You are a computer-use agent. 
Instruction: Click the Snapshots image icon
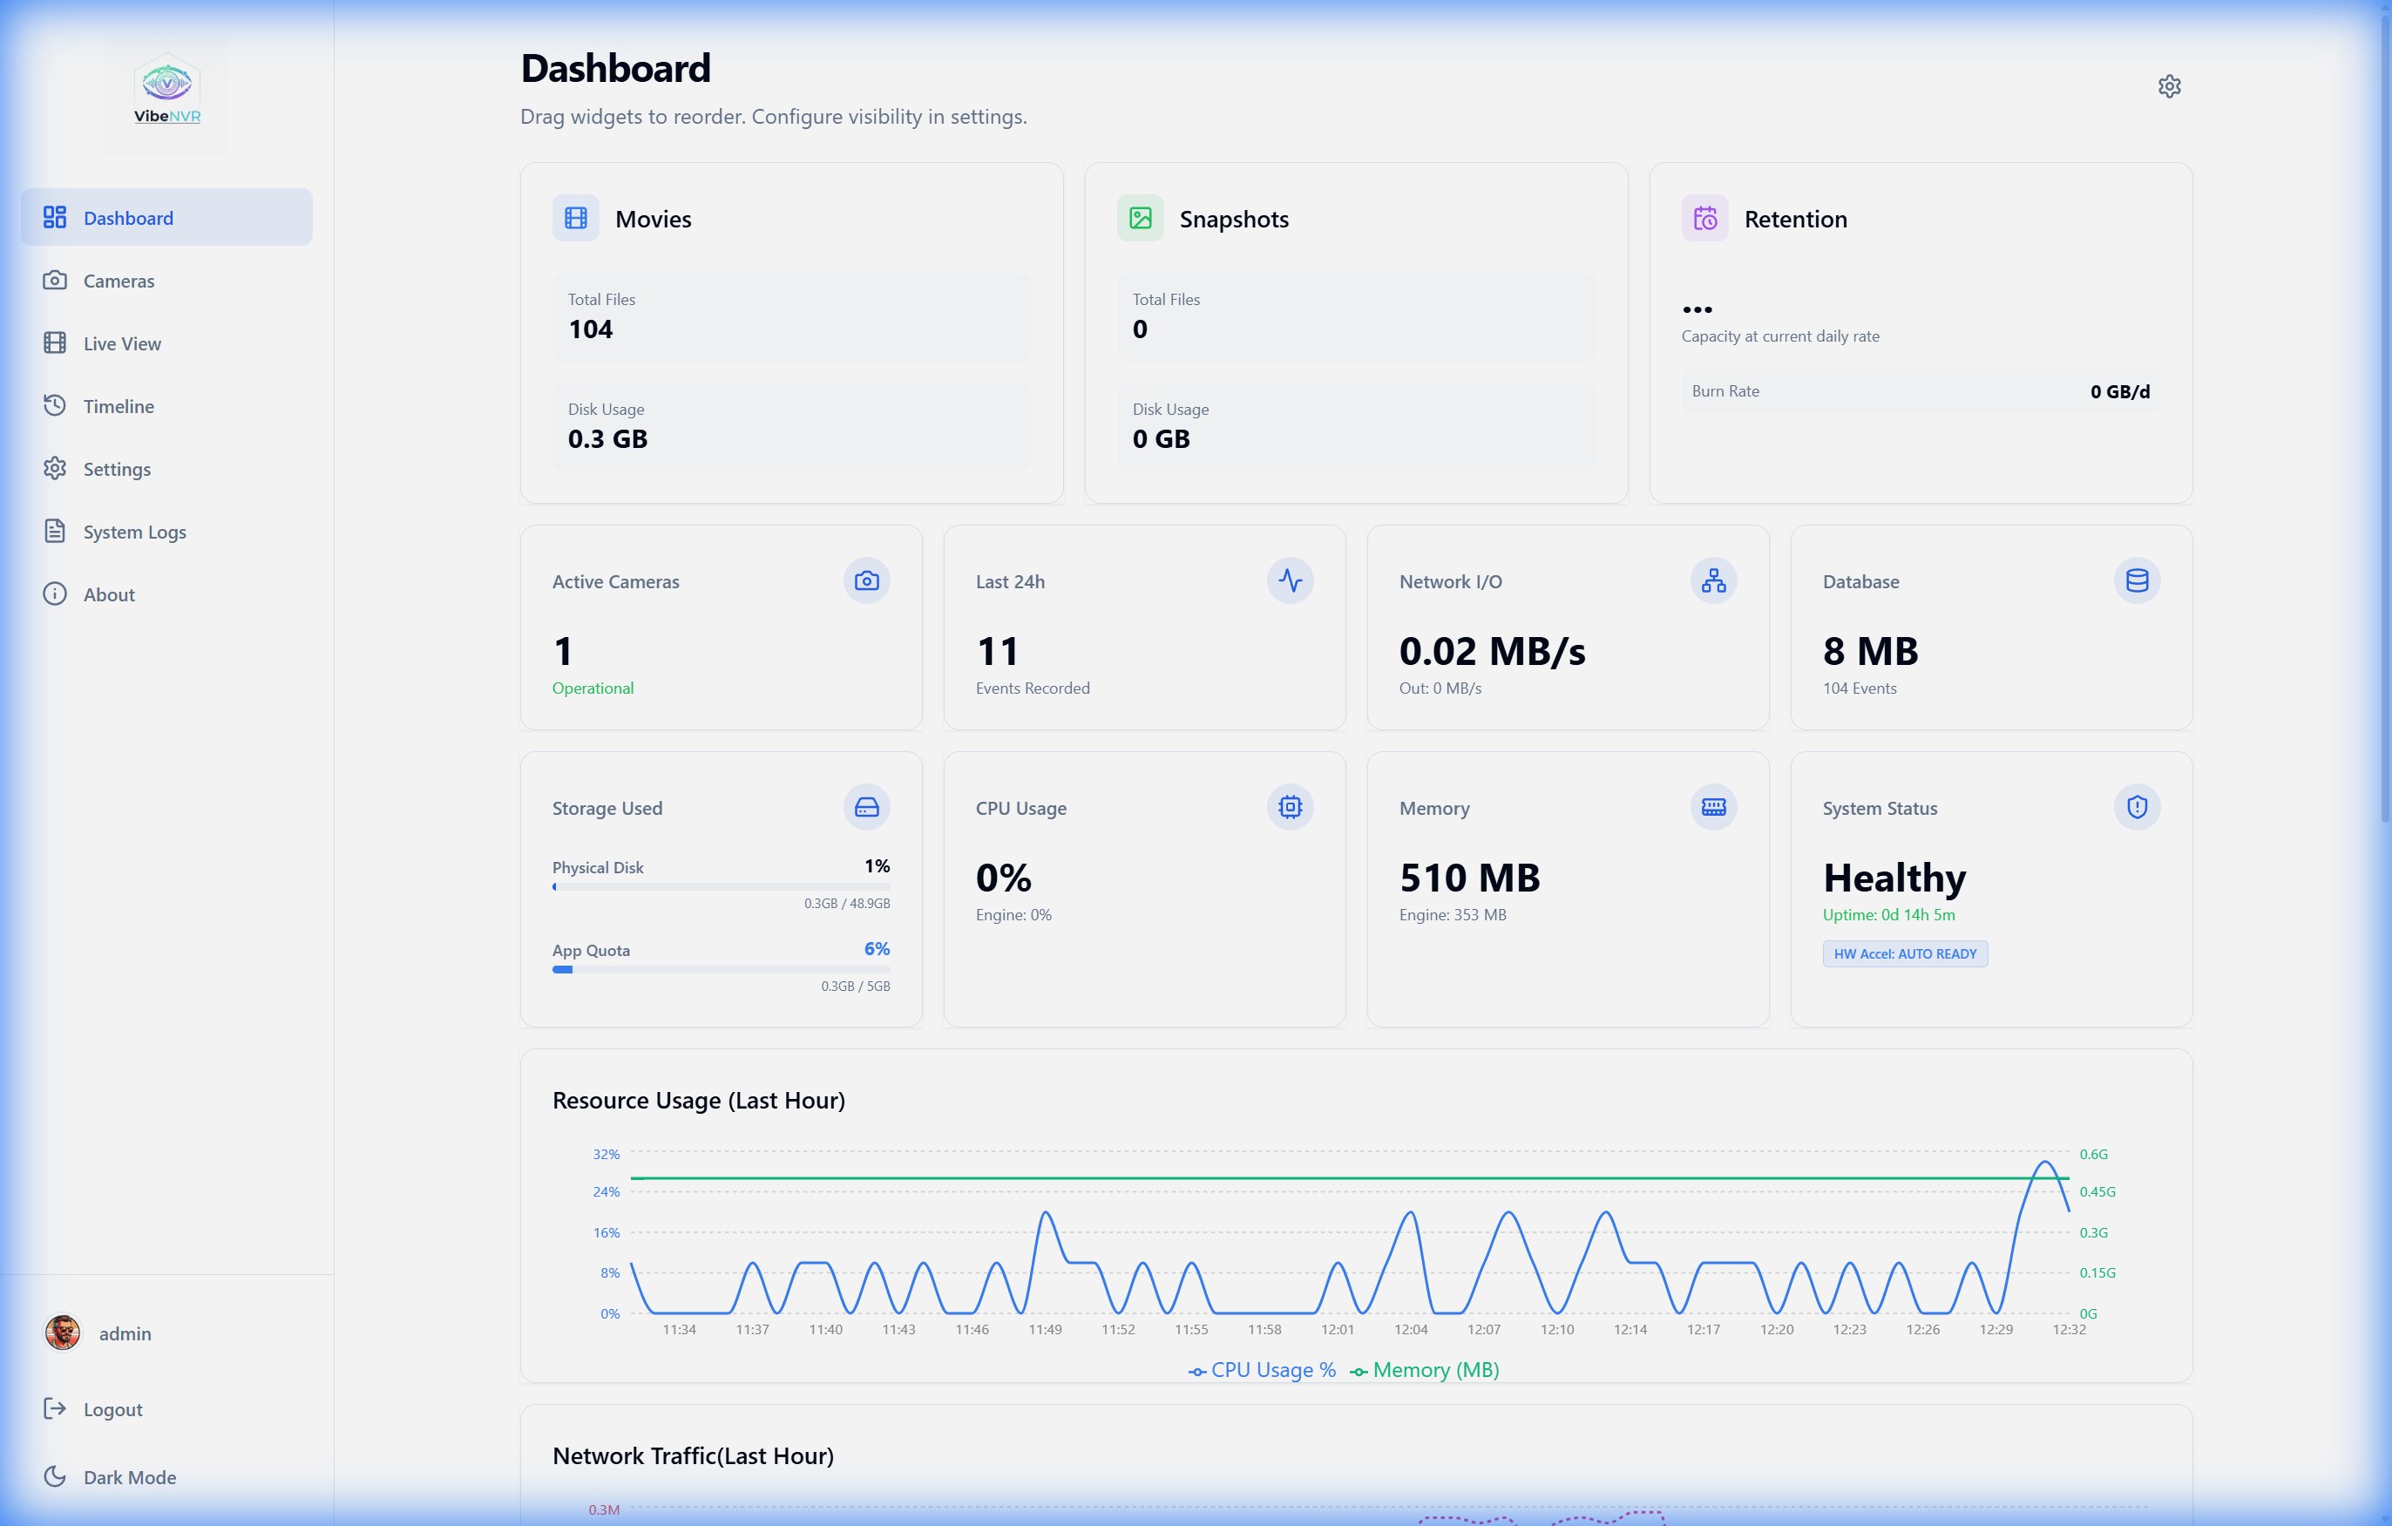pyautogui.click(x=1141, y=219)
